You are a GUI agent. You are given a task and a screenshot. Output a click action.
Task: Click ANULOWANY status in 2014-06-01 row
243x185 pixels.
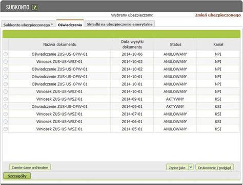pyautogui.click(x=175, y=122)
